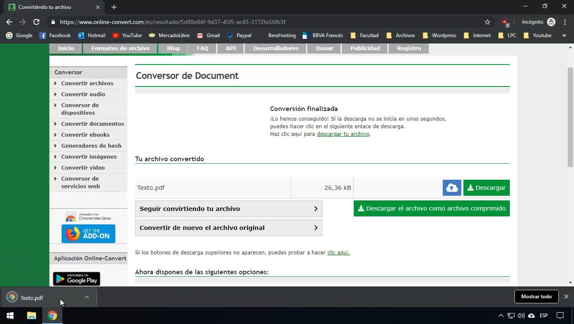Viewport: 574px width, 324px height.
Task: Open the Publicidad tab
Action: (x=365, y=49)
